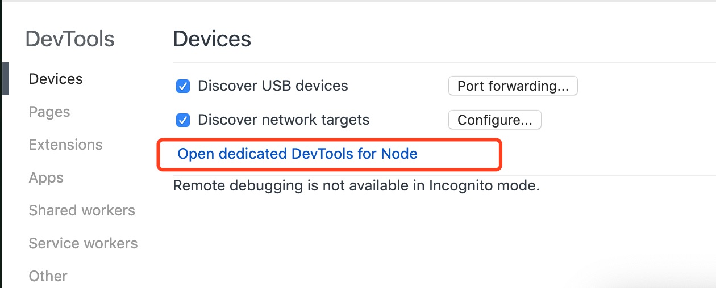Screen dimensions: 716x288
Task: Select Devices in the sidebar
Action: click(x=56, y=79)
